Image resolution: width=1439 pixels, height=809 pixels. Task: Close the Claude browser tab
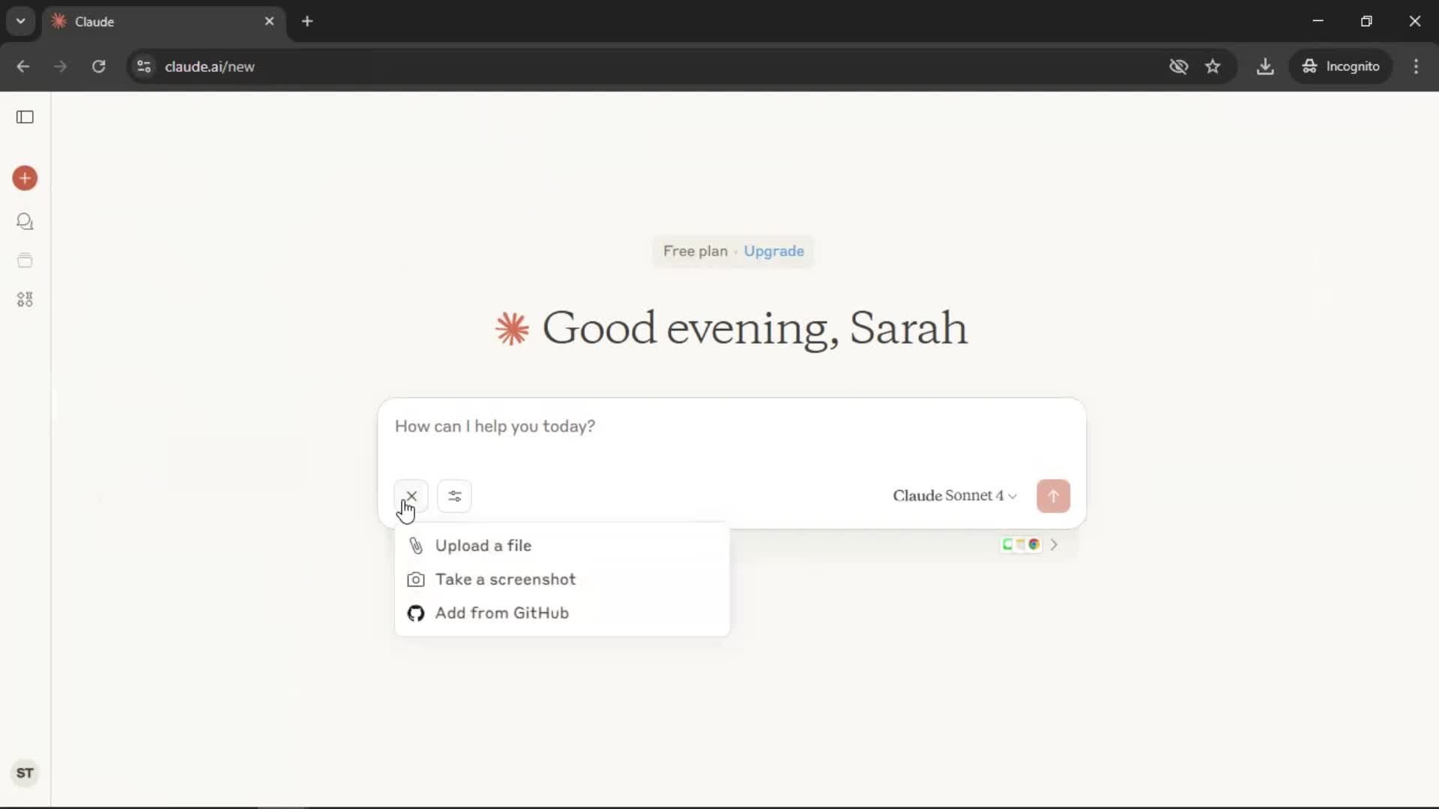[269, 22]
